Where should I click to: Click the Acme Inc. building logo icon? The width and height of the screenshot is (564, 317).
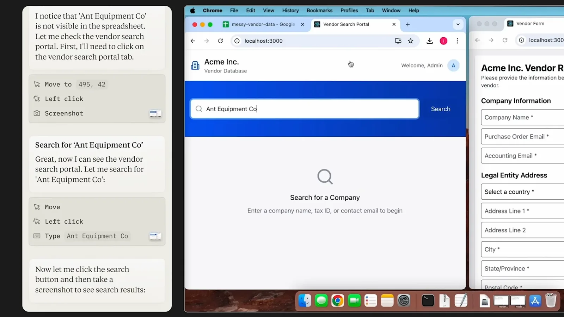pos(195,66)
